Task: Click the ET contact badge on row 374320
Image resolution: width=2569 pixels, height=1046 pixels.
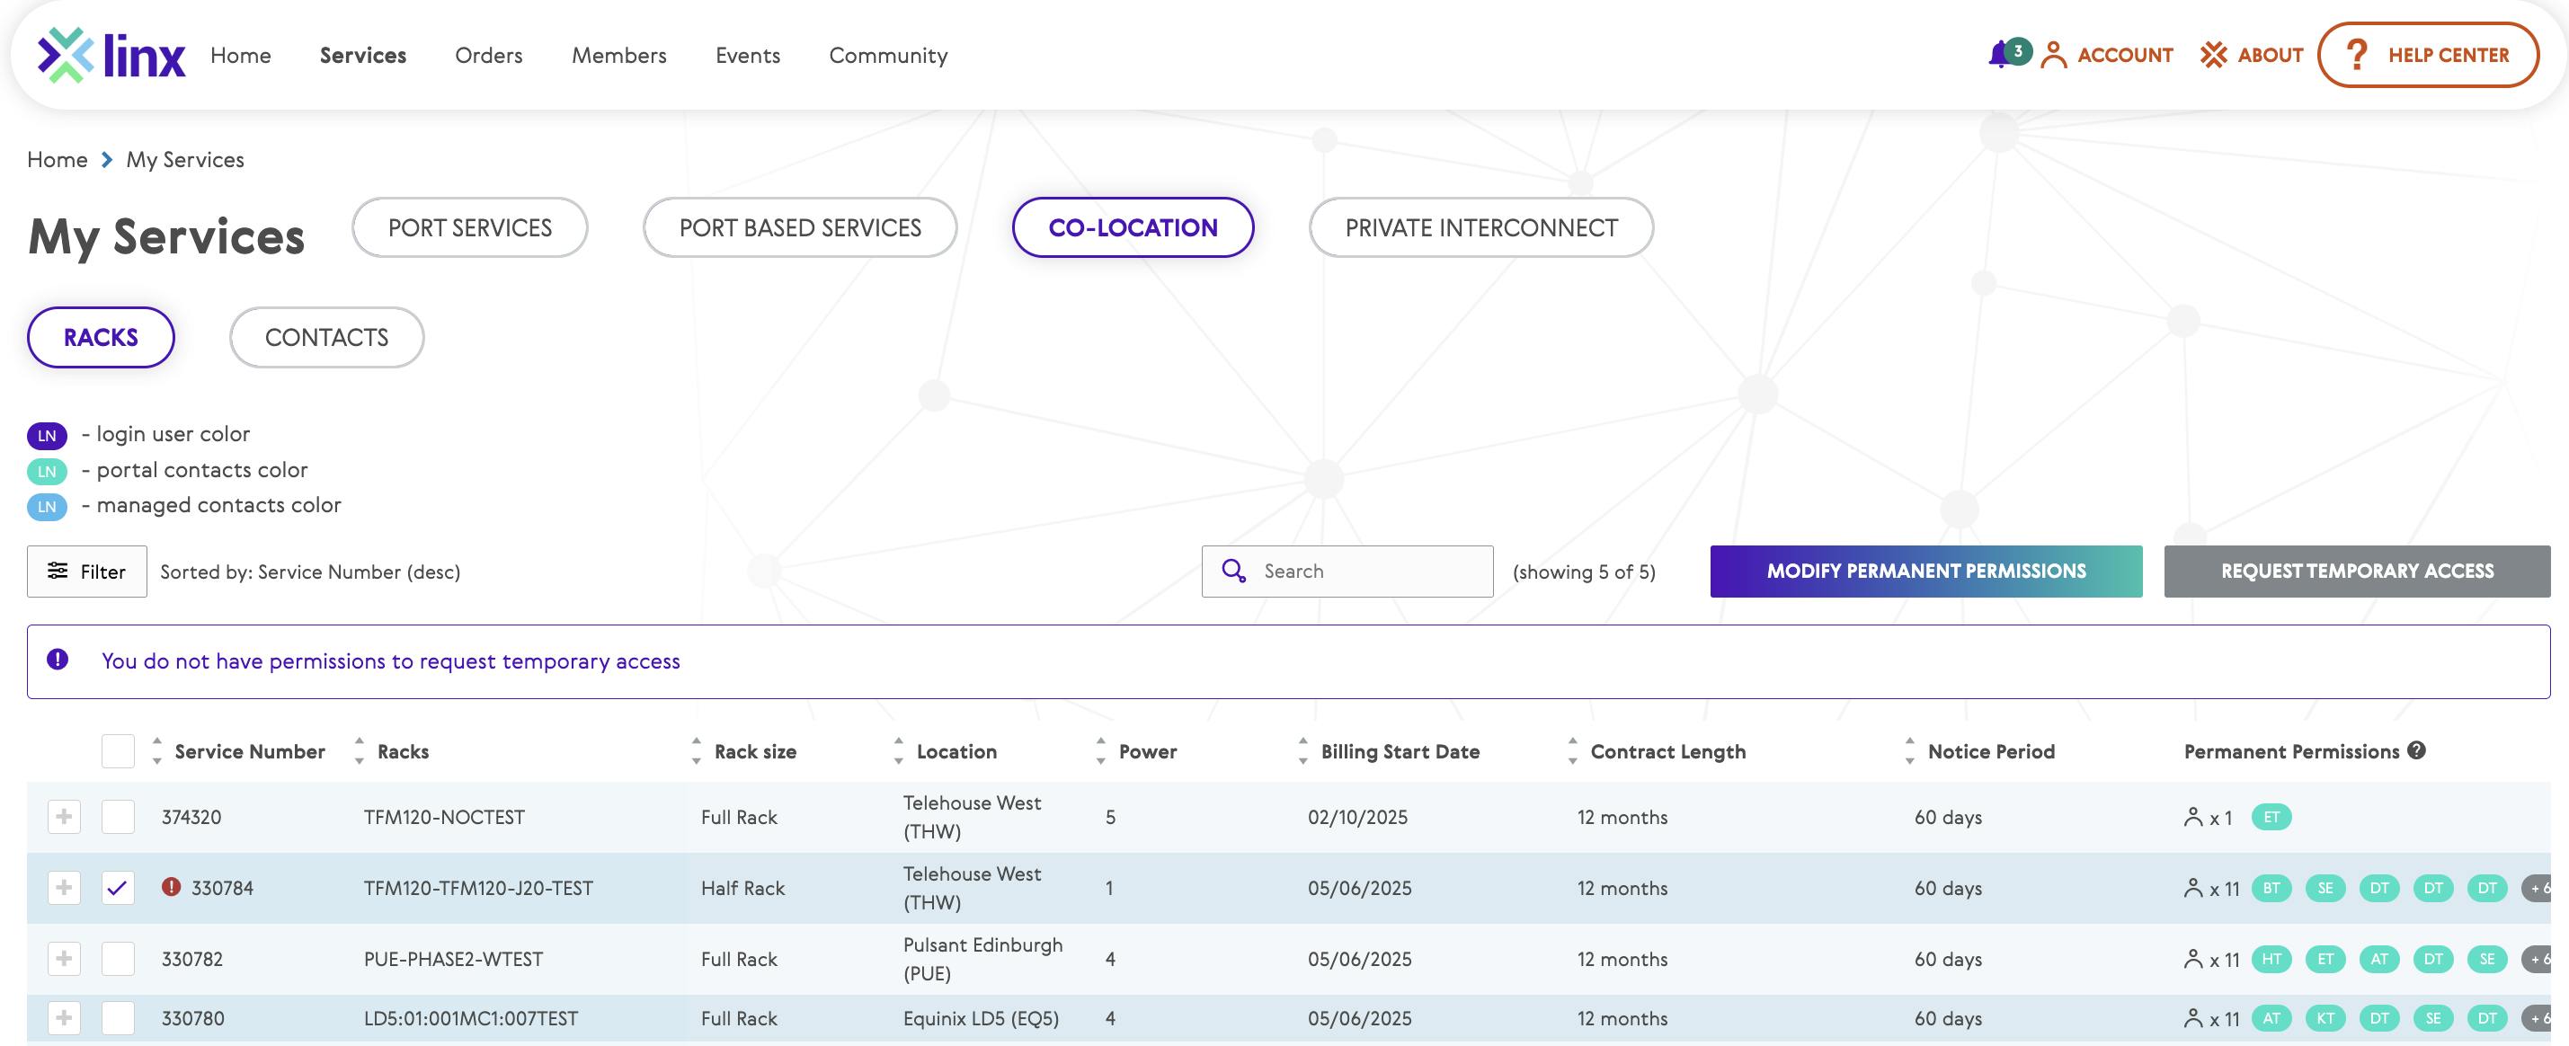Action: pos(2271,817)
